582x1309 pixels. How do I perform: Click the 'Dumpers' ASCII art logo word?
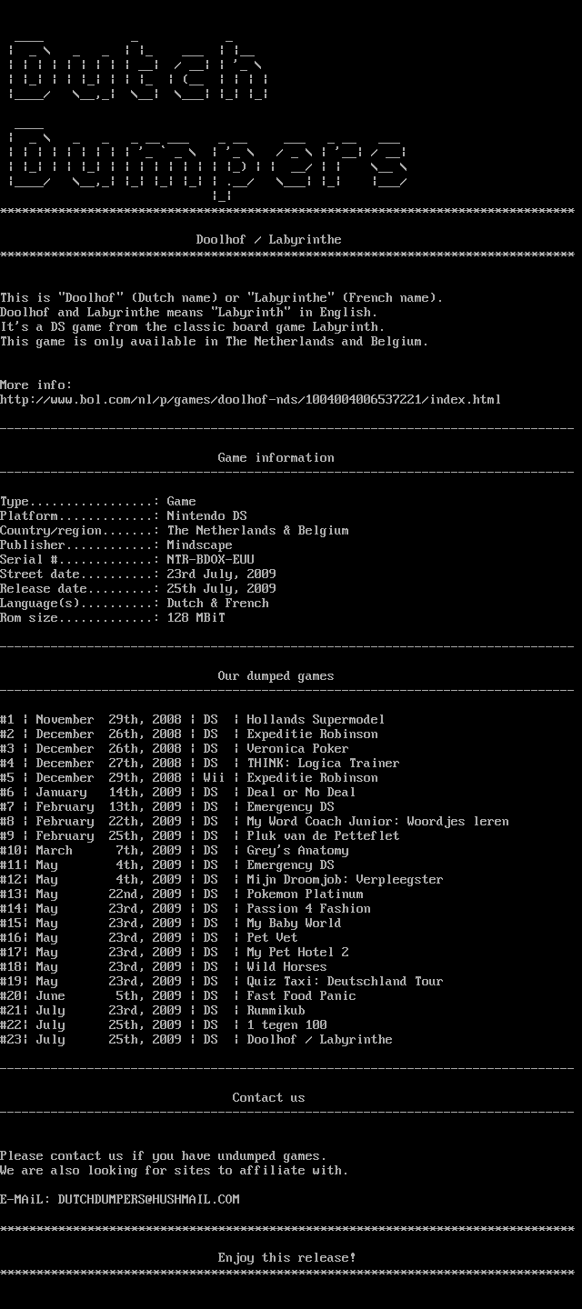click(207, 162)
